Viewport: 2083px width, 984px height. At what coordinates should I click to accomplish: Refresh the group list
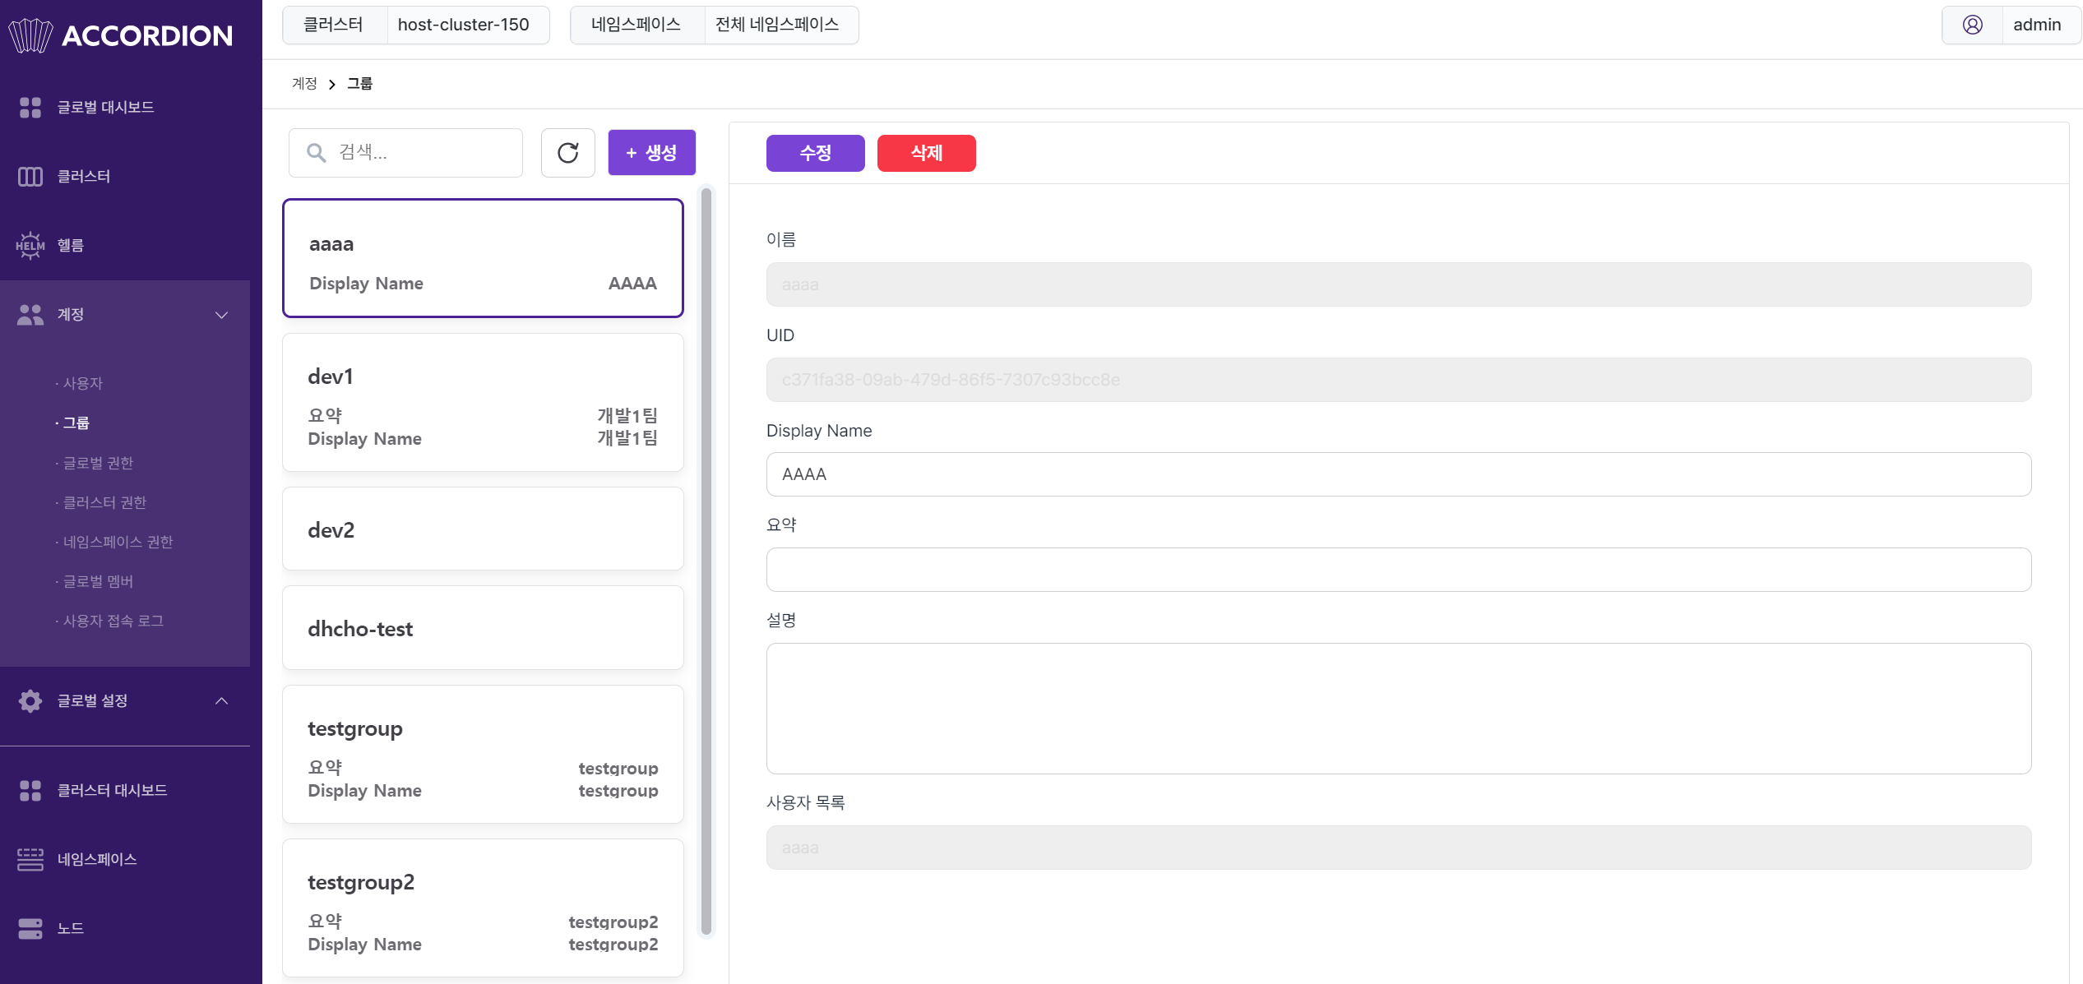coord(568,153)
